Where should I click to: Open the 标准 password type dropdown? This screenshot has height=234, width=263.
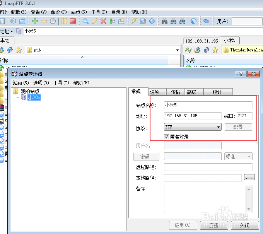pyautogui.click(x=238, y=156)
